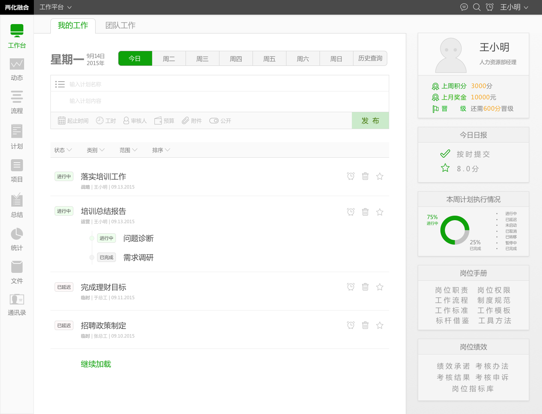Switch to the 团队工作 tab
The height and width of the screenshot is (414, 542).
(120, 26)
